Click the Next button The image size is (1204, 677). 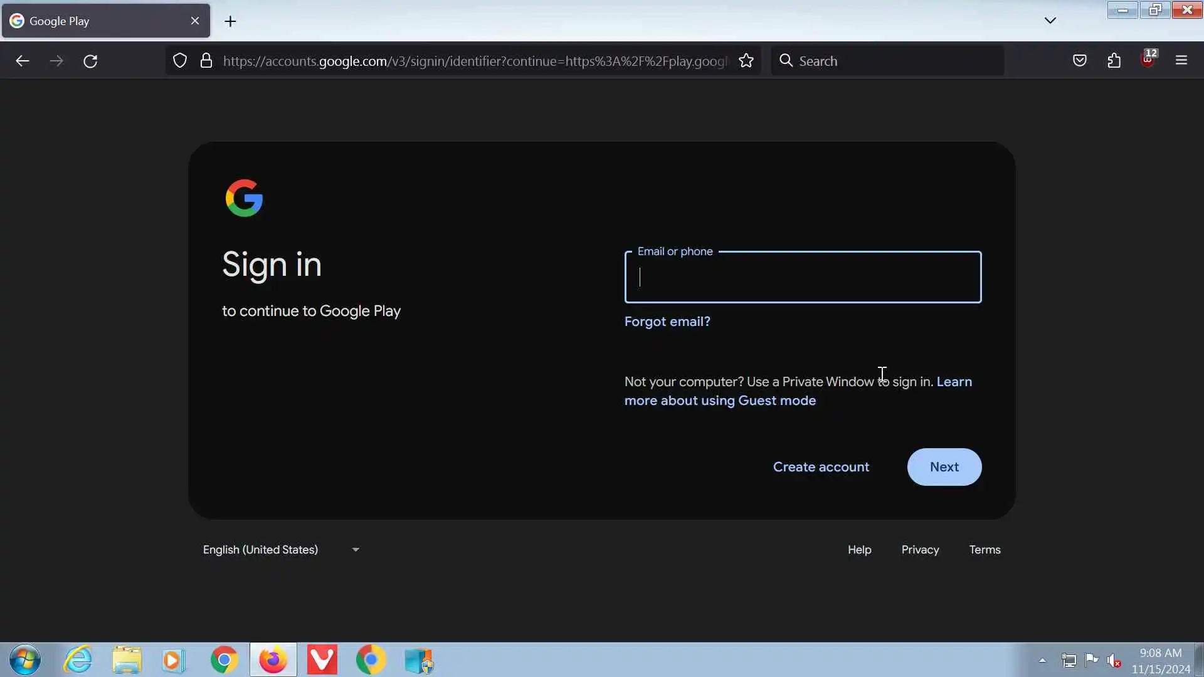click(944, 467)
